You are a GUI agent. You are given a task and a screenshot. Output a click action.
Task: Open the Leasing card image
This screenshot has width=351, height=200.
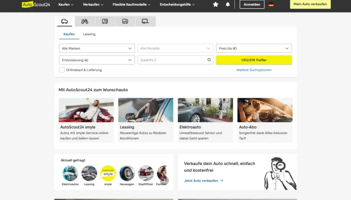click(x=146, y=110)
